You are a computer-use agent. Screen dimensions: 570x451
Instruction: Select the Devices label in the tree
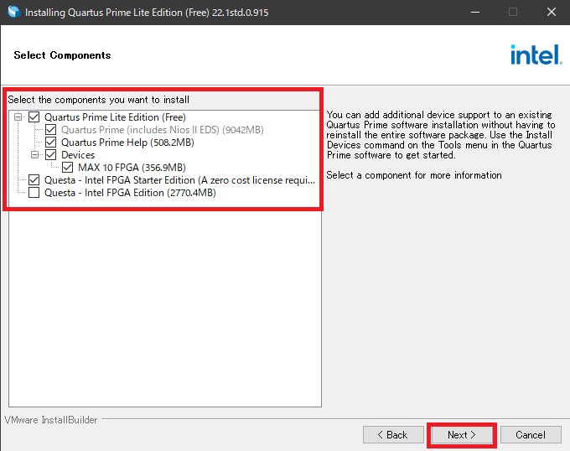click(78, 155)
